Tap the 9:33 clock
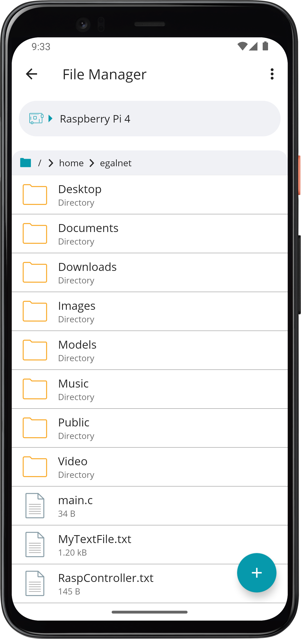The width and height of the screenshot is (301, 639). (x=41, y=47)
